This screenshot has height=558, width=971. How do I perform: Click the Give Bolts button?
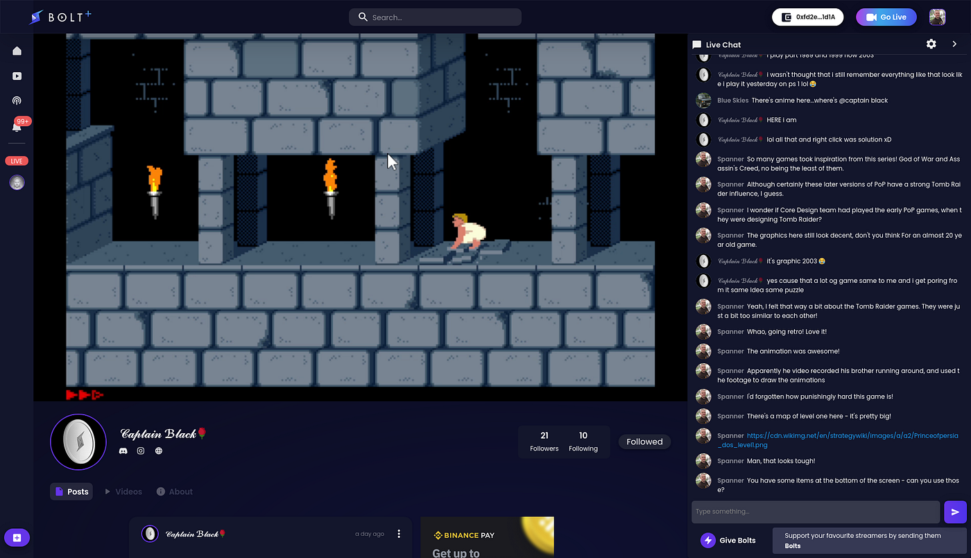(x=728, y=540)
